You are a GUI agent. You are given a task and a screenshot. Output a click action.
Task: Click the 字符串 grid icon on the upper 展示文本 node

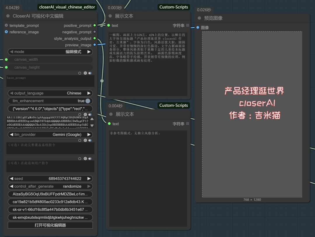[188, 25]
